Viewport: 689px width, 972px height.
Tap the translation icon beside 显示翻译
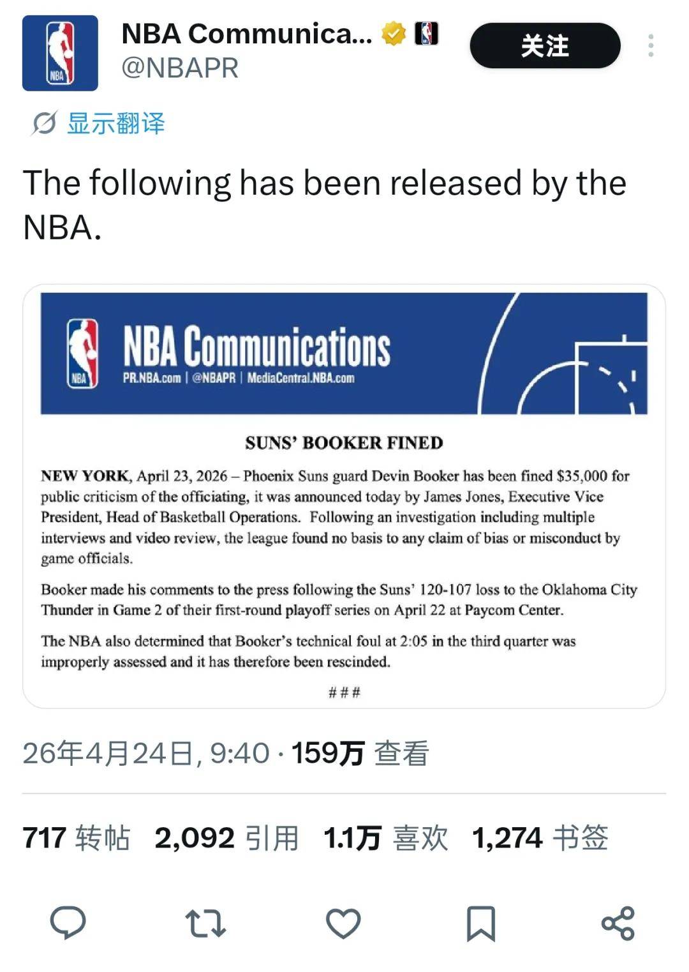pyautogui.click(x=44, y=123)
